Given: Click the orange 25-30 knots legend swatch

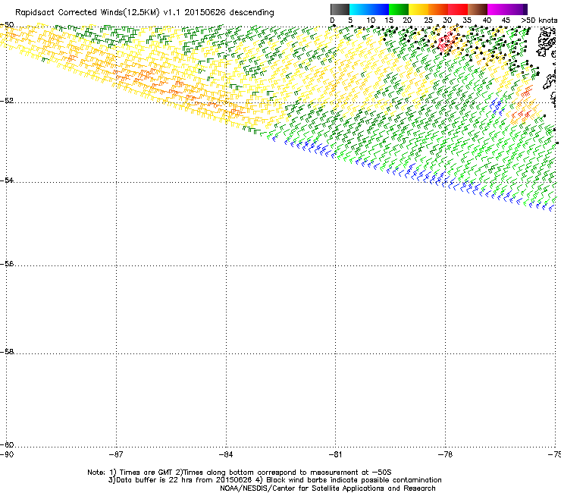Looking at the screenshot, I should click(438, 9).
